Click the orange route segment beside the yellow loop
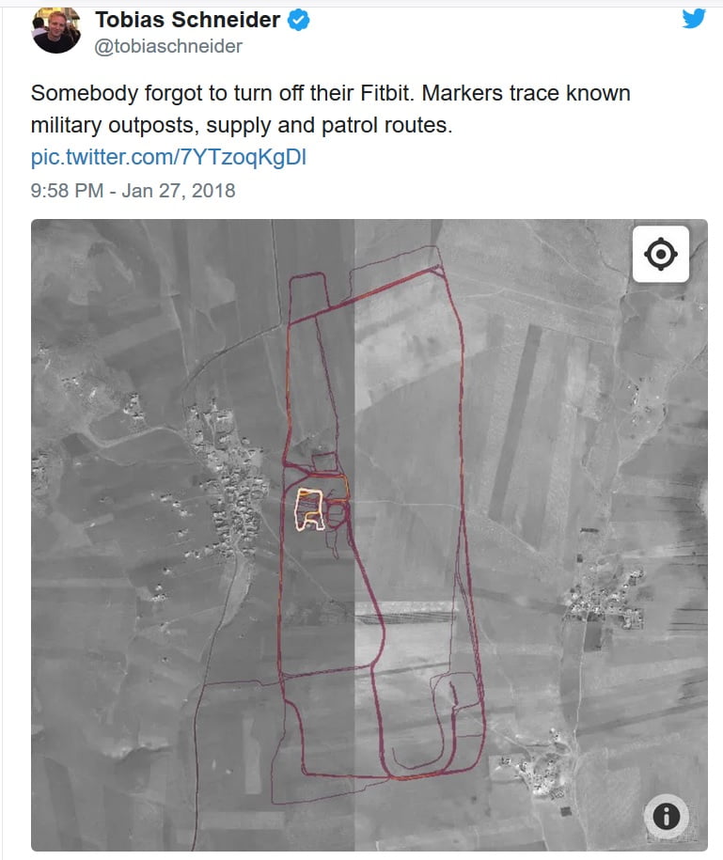The width and height of the screenshot is (723, 860). tap(339, 491)
